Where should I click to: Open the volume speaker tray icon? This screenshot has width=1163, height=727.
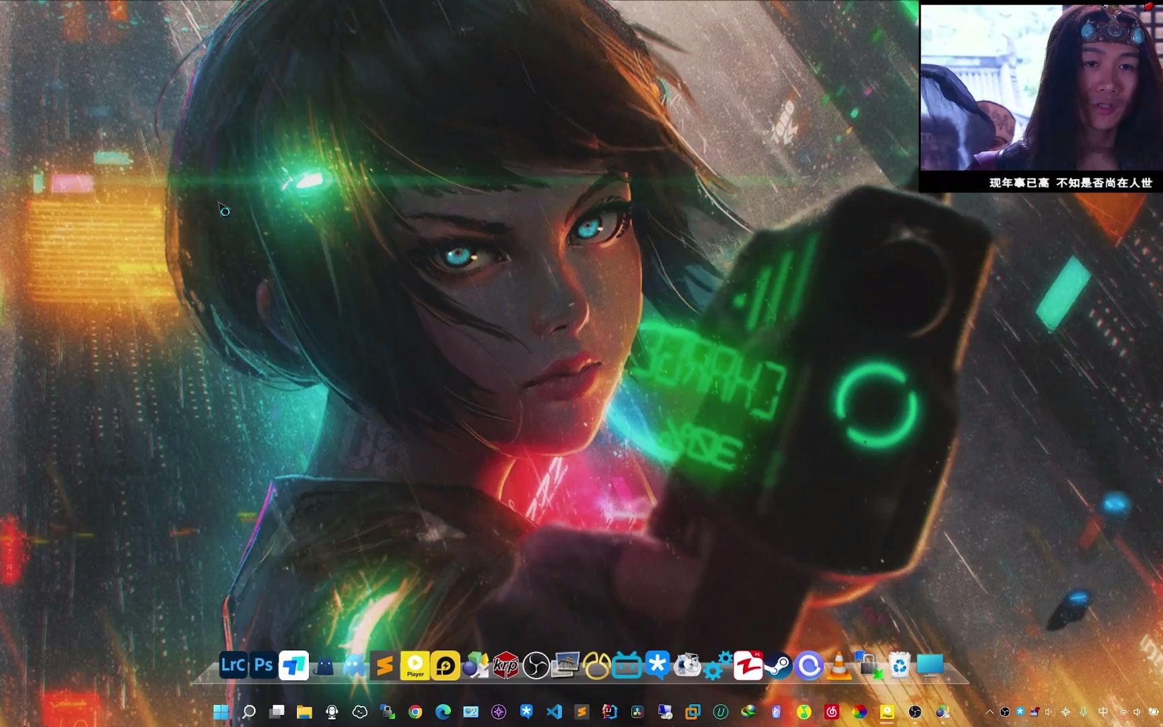(1137, 712)
